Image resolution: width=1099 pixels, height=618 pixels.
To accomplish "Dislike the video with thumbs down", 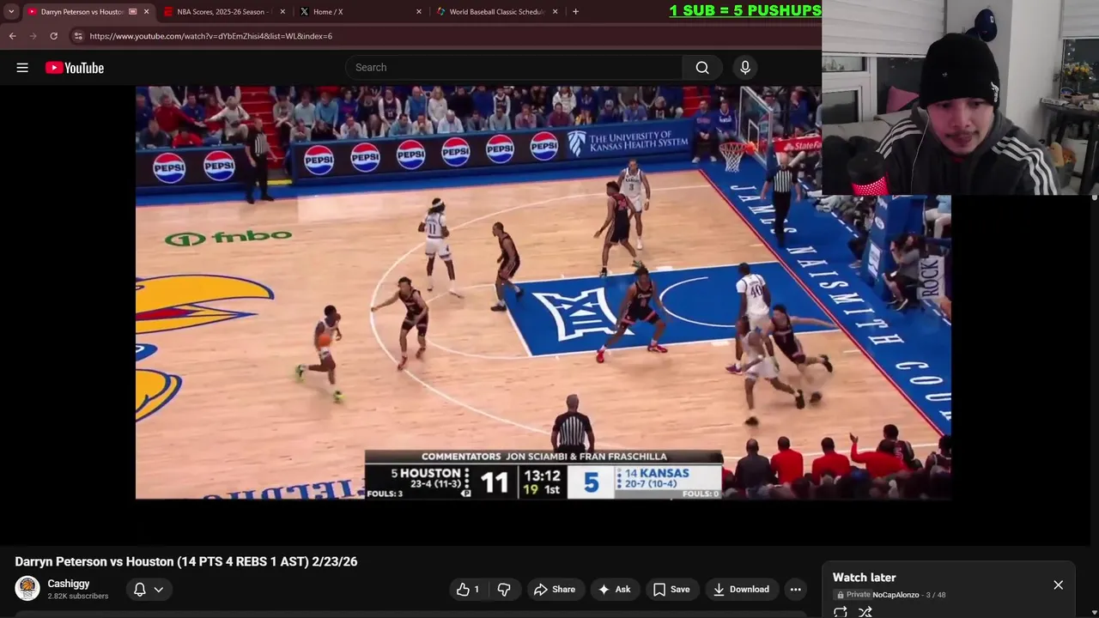I will [x=504, y=590].
